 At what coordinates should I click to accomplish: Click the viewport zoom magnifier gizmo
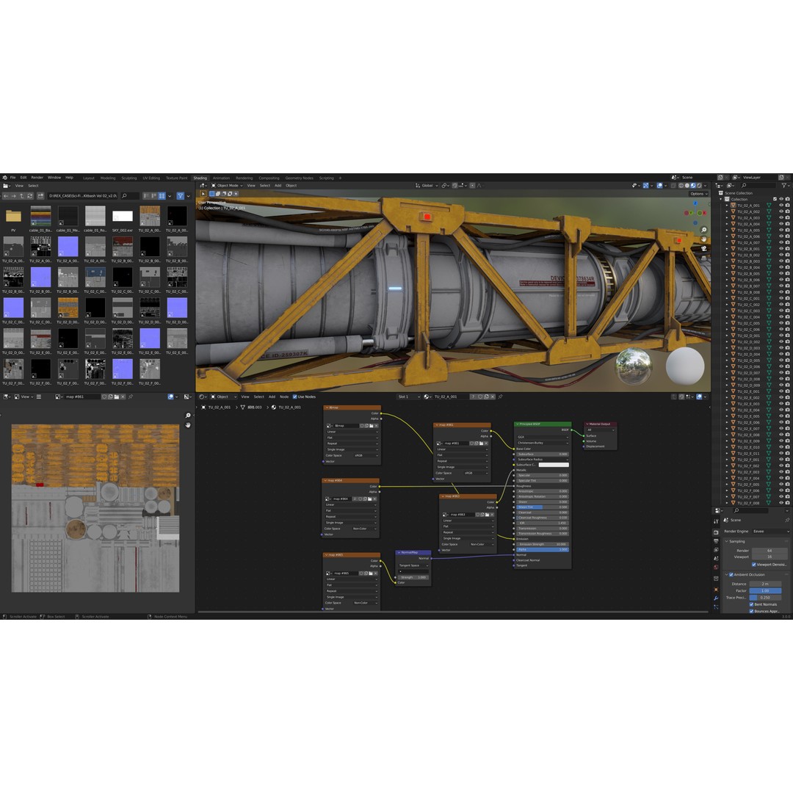(x=703, y=230)
